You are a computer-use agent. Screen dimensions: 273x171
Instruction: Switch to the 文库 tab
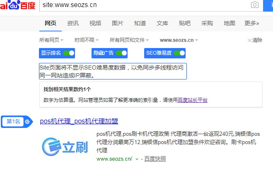tap(162, 23)
